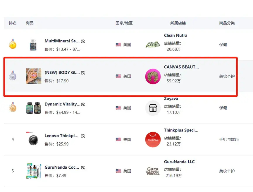This screenshot has width=253, height=192.
Task: Open Lenovo Thinkplus earbuds thumbnail
Action: [x=33, y=139]
